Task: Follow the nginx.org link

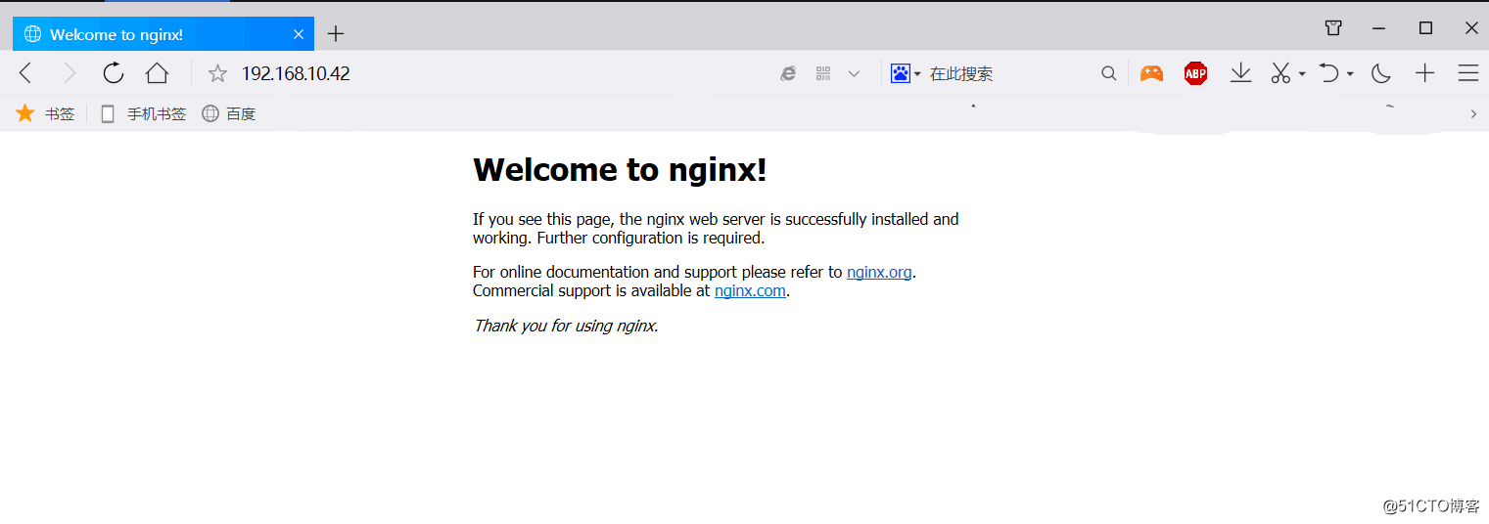Action: pyautogui.click(x=879, y=273)
